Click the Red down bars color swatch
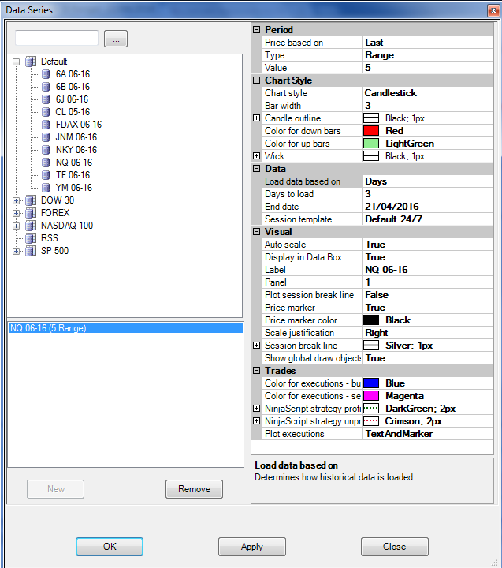 [371, 131]
